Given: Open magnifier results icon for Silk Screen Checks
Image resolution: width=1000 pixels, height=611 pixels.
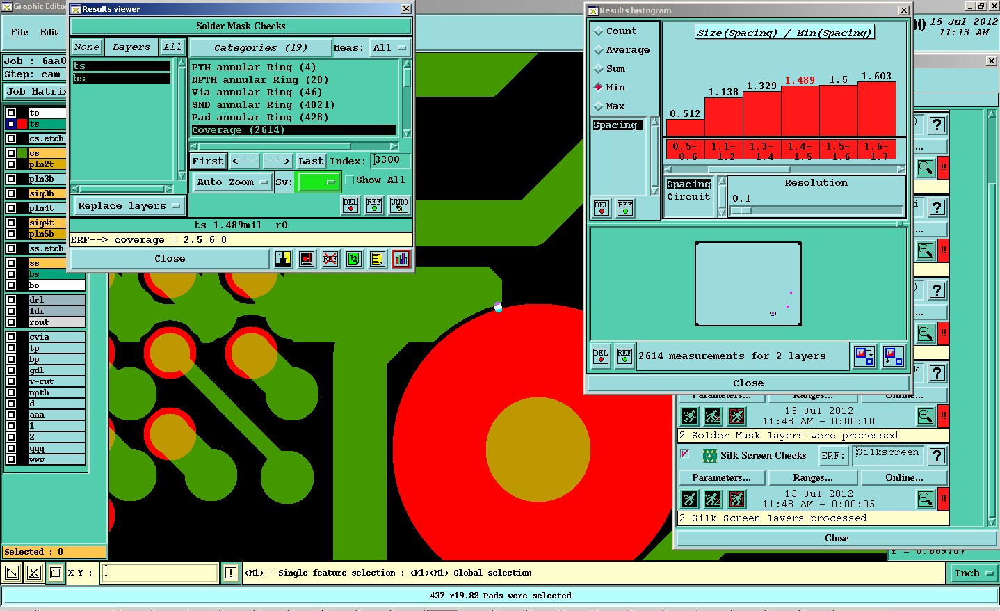Looking at the screenshot, I should pyautogui.click(x=926, y=499).
